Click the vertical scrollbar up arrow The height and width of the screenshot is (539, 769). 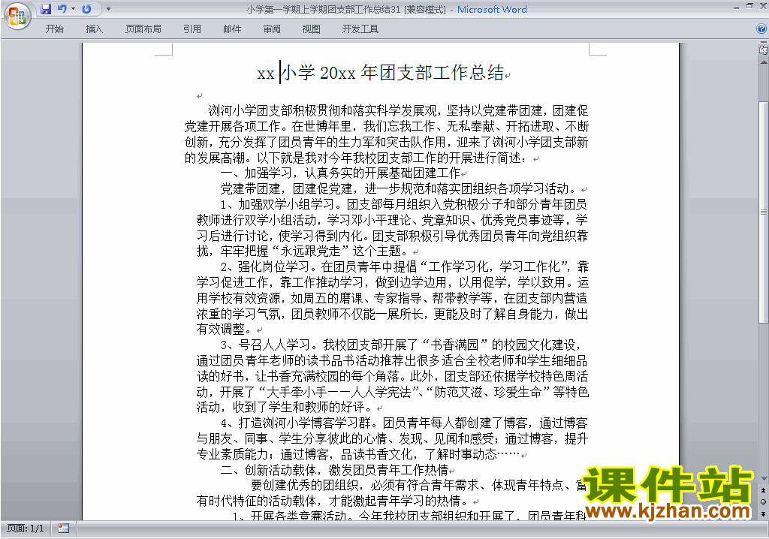tap(764, 62)
